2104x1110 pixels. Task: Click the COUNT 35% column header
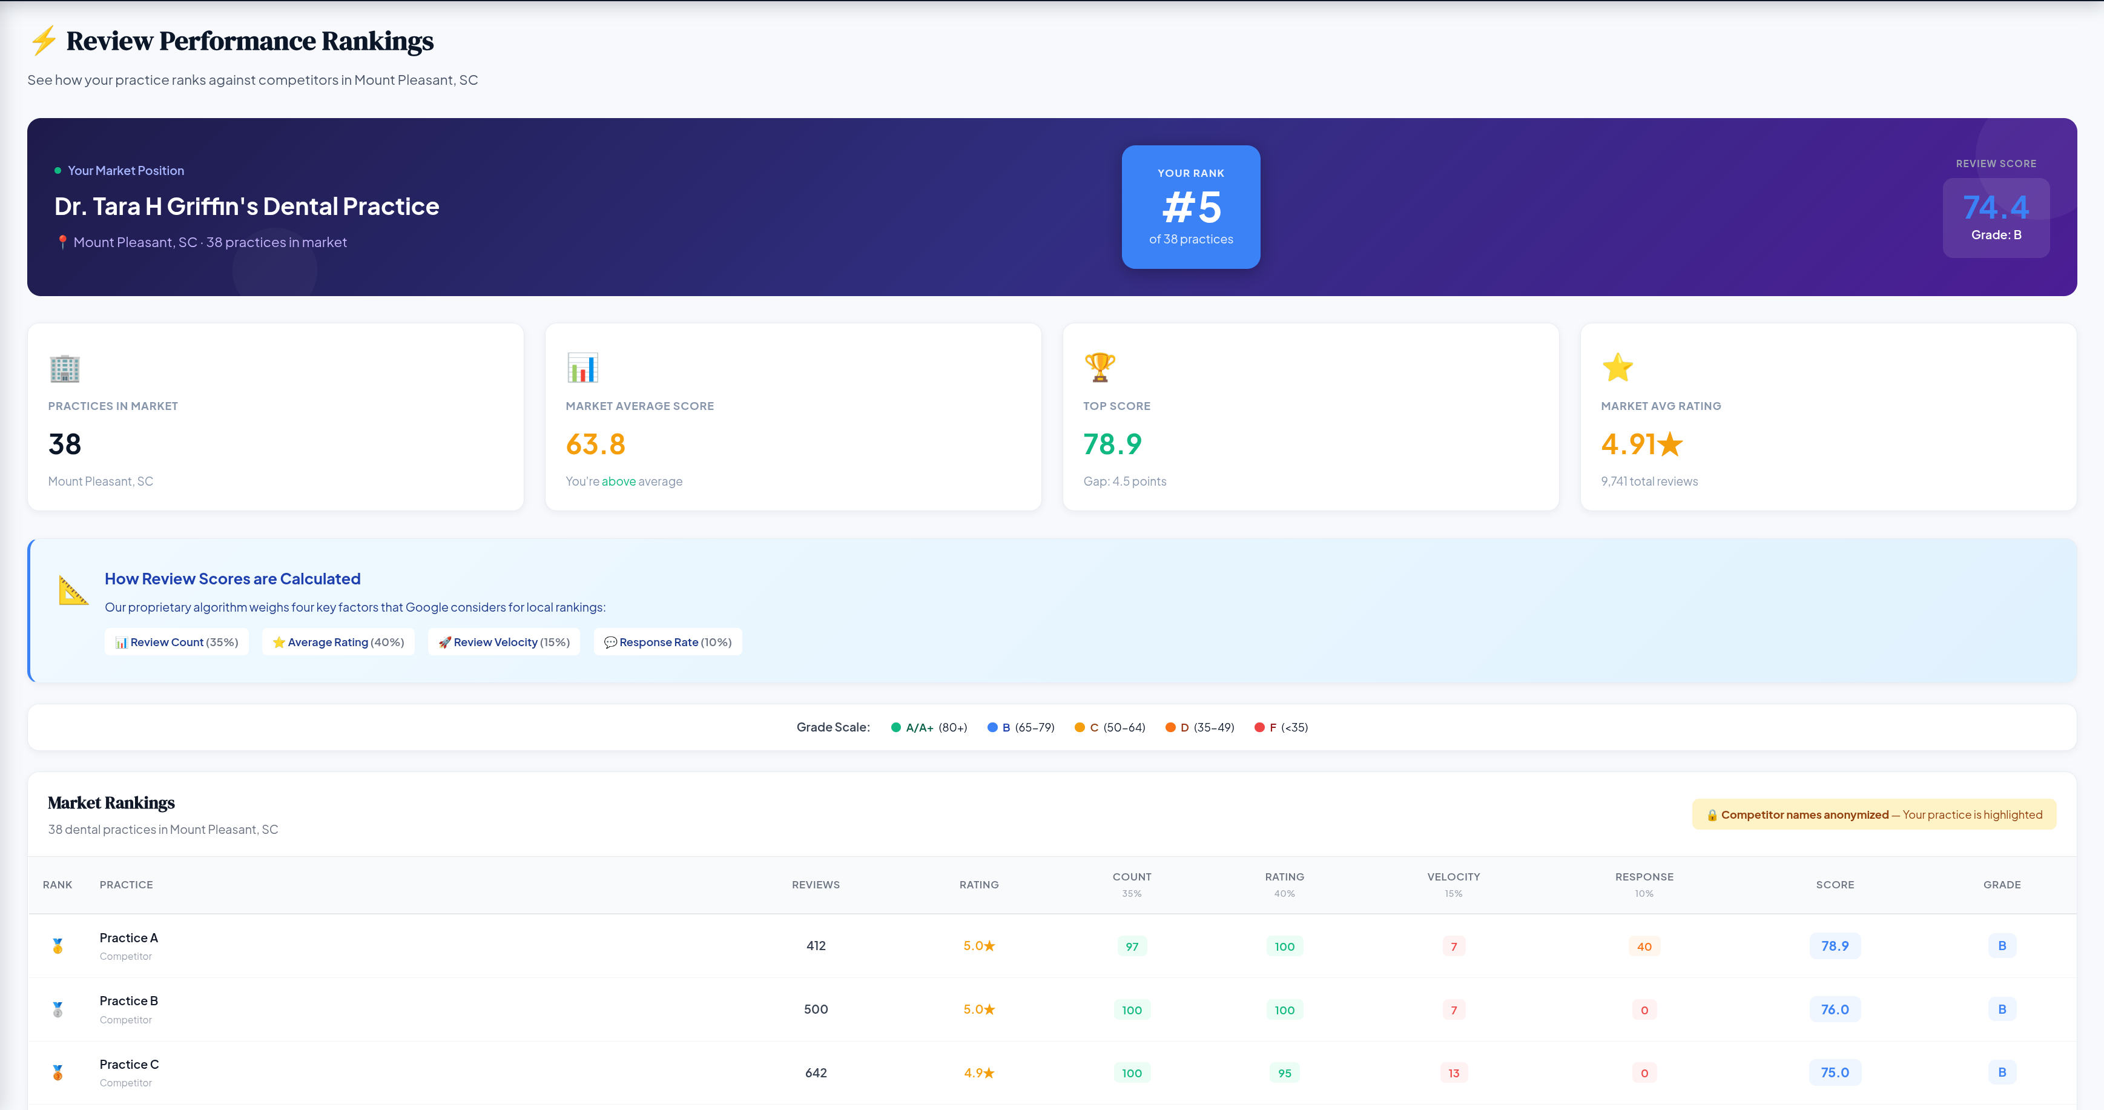pos(1132,885)
